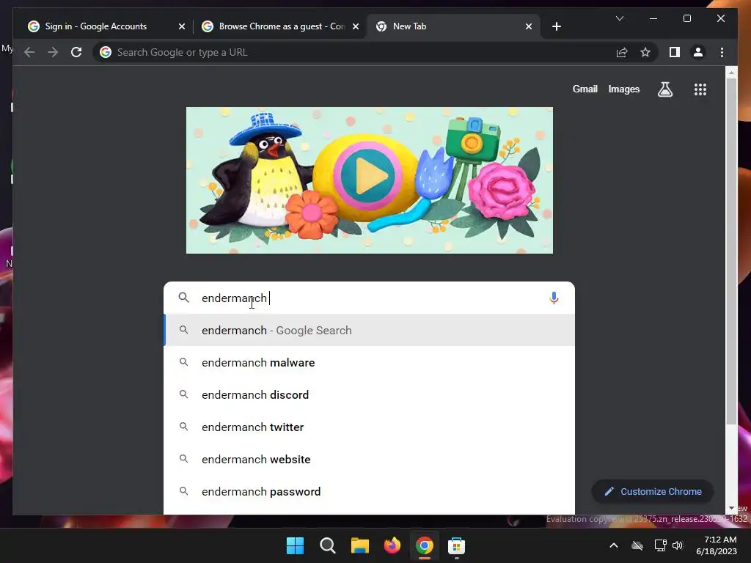The height and width of the screenshot is (563, 751).
Task: Open File Explorer from the taskbar
Action: [x=359, y=545]
